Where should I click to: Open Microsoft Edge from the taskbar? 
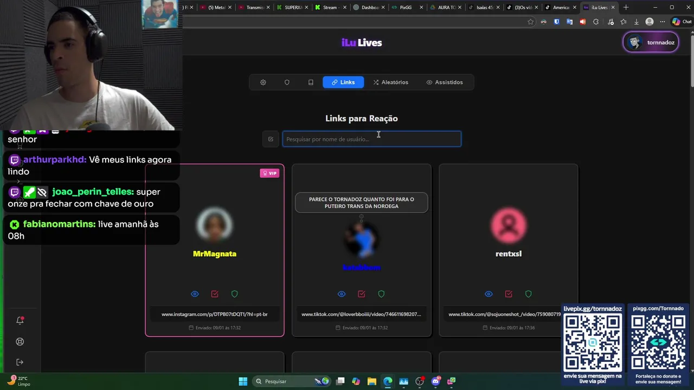[x=388, y=381]
